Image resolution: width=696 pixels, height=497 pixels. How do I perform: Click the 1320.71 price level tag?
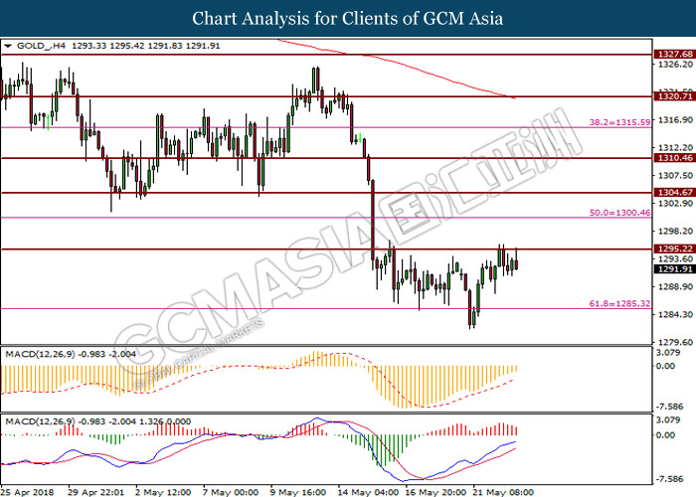pos(675,96)
